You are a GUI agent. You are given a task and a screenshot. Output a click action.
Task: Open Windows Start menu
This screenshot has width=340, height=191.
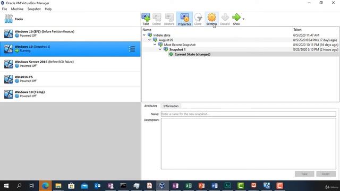point(6,186)
